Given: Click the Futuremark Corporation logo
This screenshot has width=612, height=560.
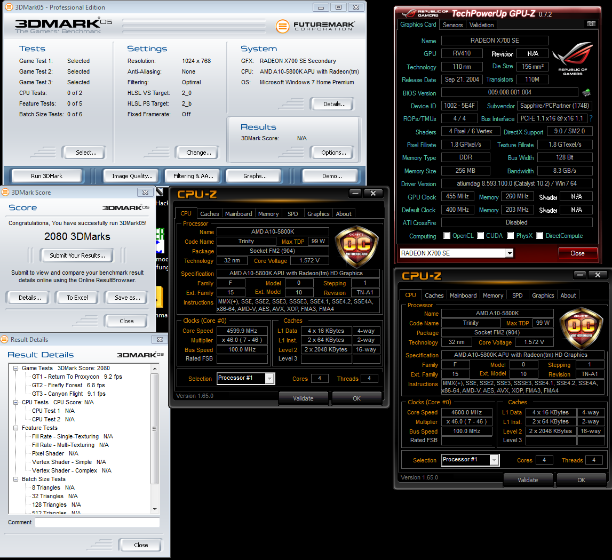Looking at the screenshot, I should (x=315, y=26).
